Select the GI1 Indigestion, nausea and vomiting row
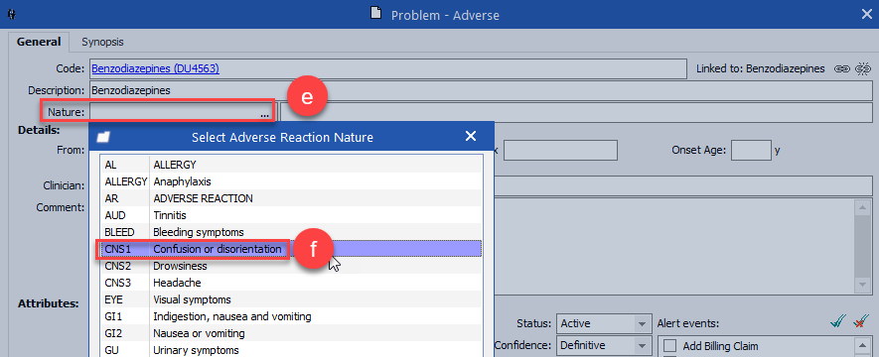This screenshot has height=357, width=879. tap(291, 316)
